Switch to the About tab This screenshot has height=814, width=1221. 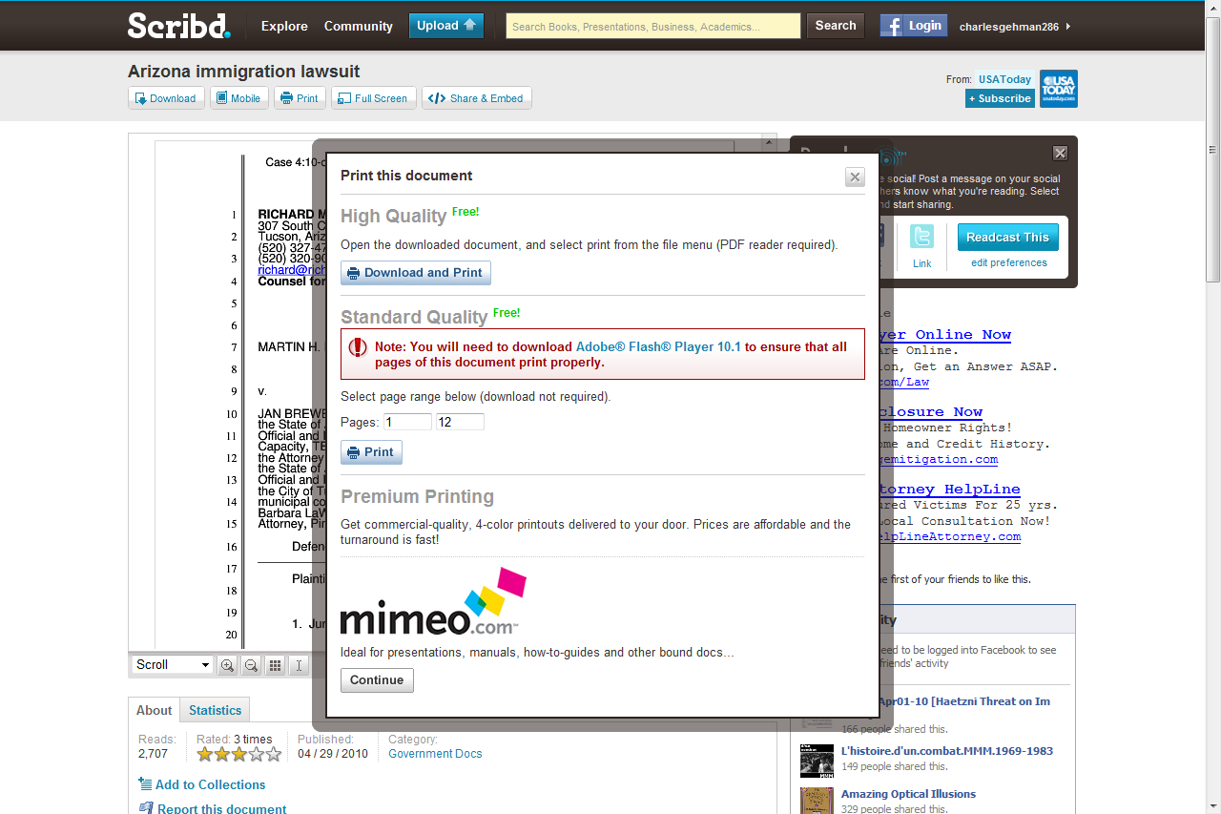154,710
